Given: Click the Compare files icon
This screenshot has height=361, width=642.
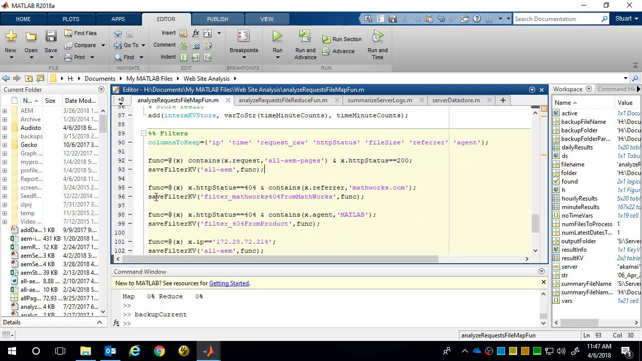Looking at the screenshot, I should pos(68,45).
